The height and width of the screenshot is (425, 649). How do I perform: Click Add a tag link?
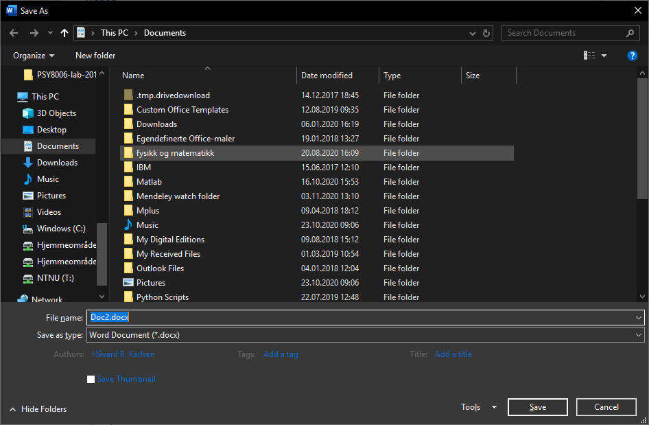(281, 354)
